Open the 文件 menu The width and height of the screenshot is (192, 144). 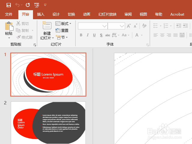[x=9, y=14]
